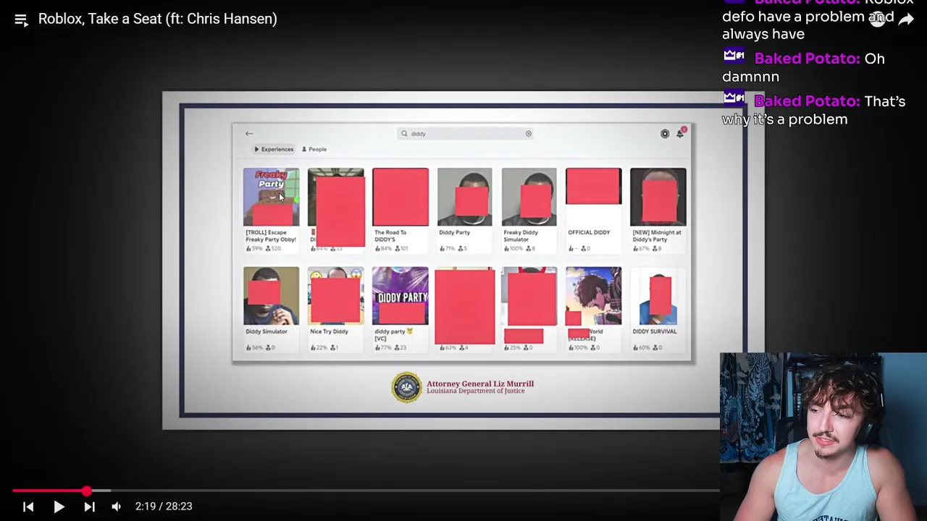Open 'Diddy Simulator' game card
The height and width of the screenshot is (521, 927).
point(271,309)
